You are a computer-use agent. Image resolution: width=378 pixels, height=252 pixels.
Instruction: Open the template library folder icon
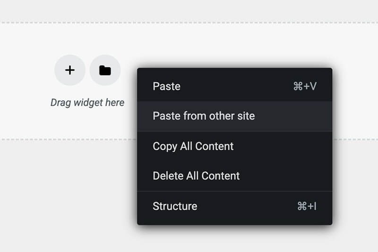[105, 70]
